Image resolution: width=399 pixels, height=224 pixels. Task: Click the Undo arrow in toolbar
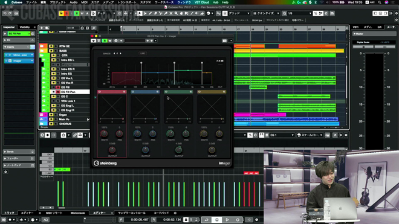pyautogui.click(x=5, y=13)
